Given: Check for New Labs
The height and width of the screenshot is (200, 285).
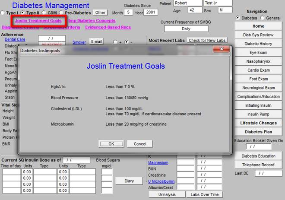Looking at the screenshot, I should (x=207, y=40).
